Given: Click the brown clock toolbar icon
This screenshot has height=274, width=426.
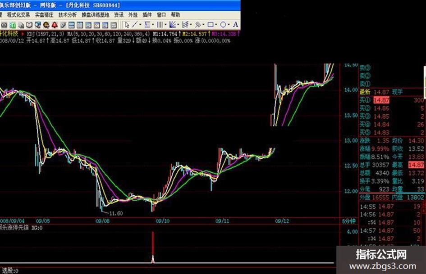Looking at the screenshot, I should pos(46,25).
